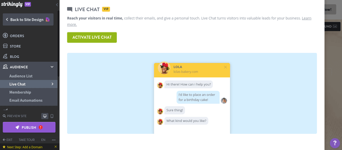Click Lola's avatar in chat header

[164, 68]
